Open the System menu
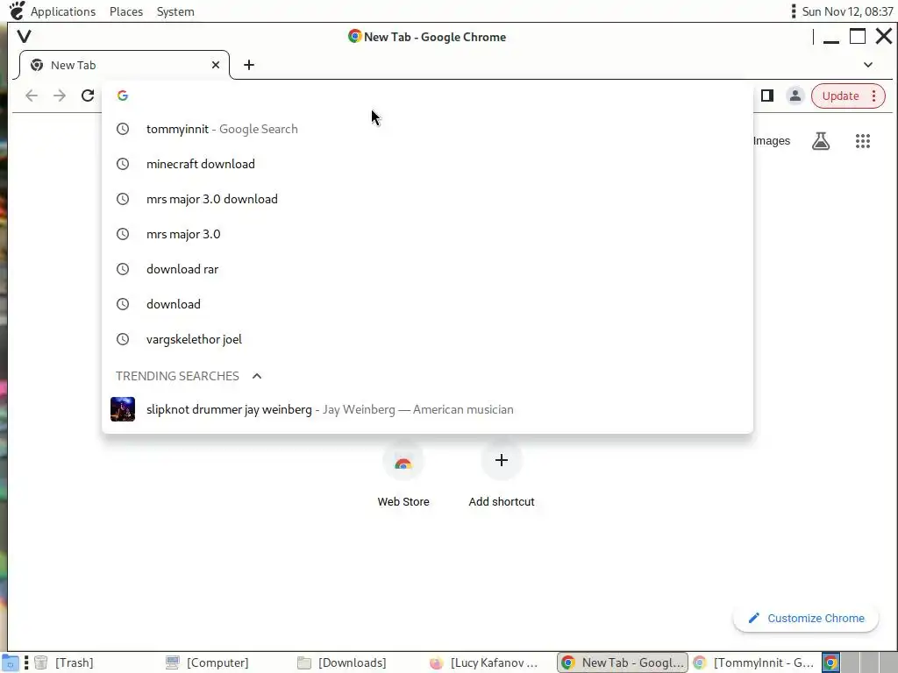Viewport: 898px width, 673px height. tap(175, 11)
